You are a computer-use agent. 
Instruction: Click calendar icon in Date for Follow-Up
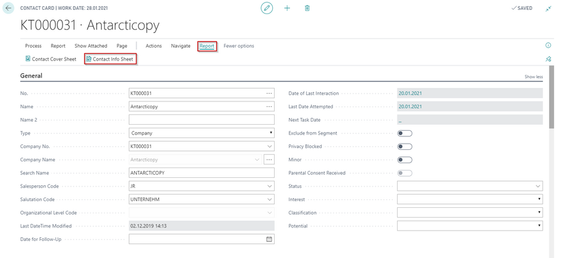269,239
